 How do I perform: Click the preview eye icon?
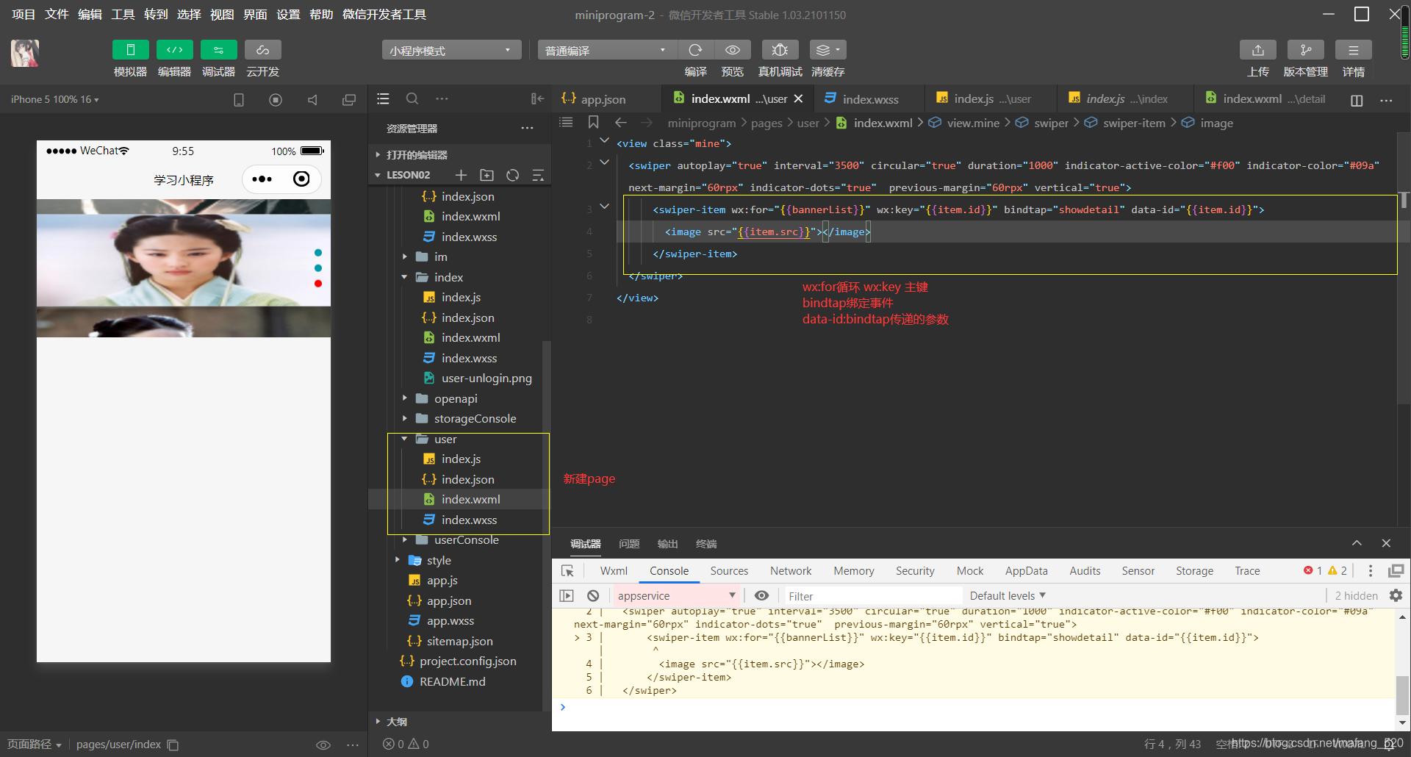733,50
